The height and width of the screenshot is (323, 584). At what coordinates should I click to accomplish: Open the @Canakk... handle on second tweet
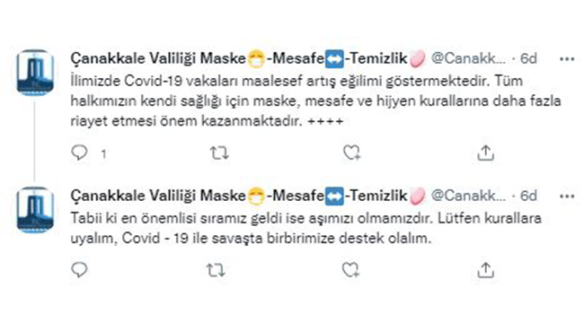[x=468, y=196]
